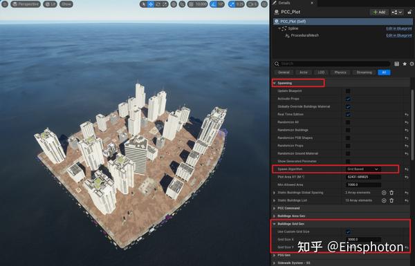This screenshot has height=266, width=415.
Task: Close the Details tab
Action: (x=312, y=3)
